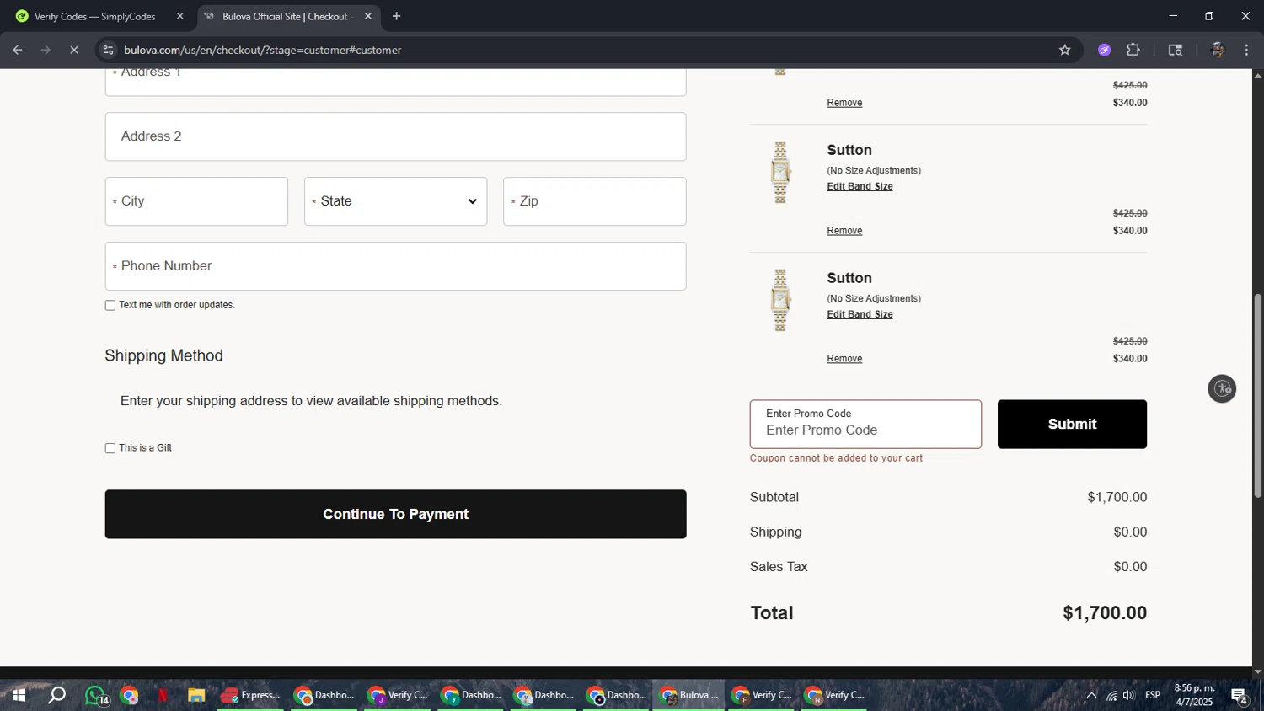Close the Verify Codes — SimplyCodes tab

[179, 16]
